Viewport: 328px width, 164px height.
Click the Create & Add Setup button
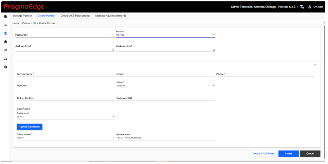click(263, 154)
